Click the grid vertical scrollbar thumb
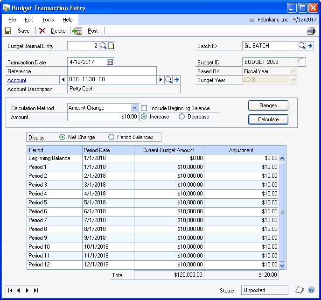This screenshot has width=321, height=300. click(282, 212)
